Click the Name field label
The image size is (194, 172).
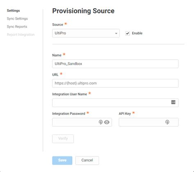tap(57, 55)
